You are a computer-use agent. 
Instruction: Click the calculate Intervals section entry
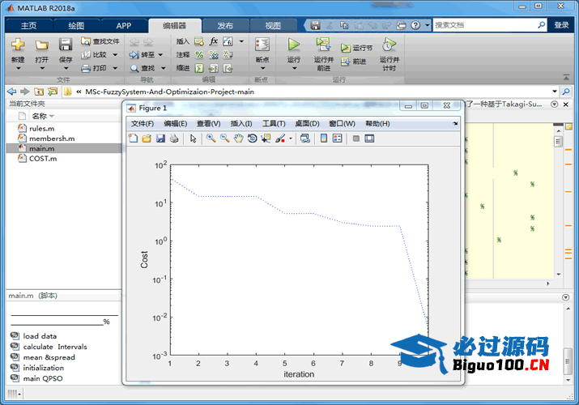(x=55, y=347)
